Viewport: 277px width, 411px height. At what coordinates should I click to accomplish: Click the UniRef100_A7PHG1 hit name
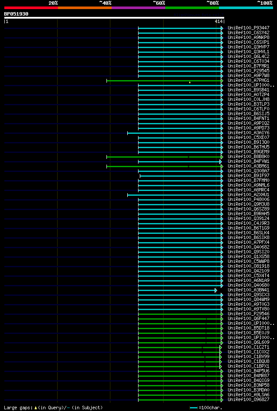click(248, 80)
